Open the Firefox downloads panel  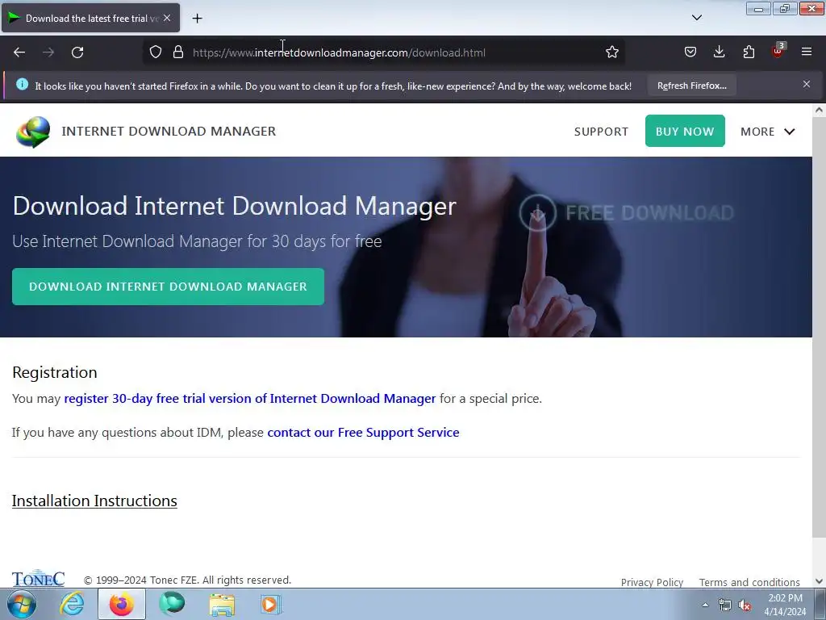click(x=719, y=52)
